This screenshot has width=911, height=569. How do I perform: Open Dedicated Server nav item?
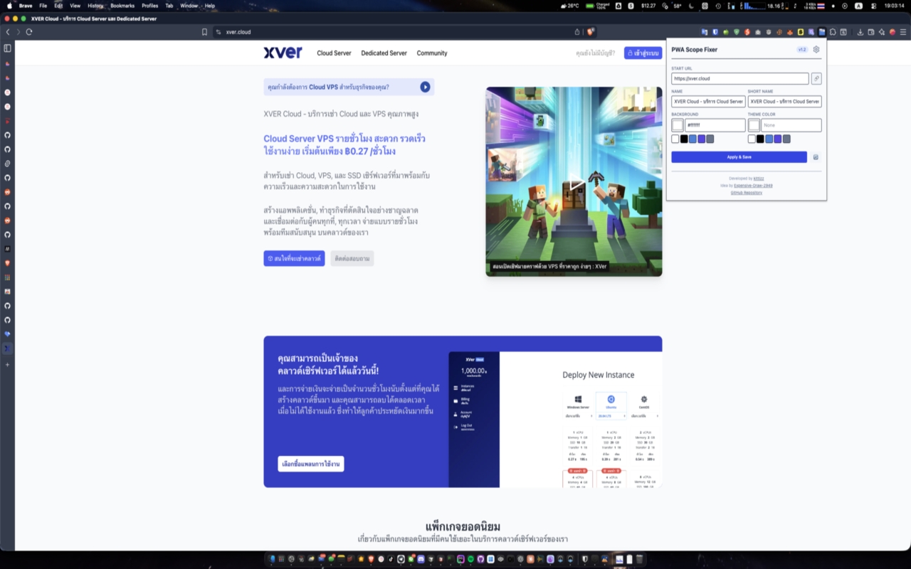coord(384,53)
